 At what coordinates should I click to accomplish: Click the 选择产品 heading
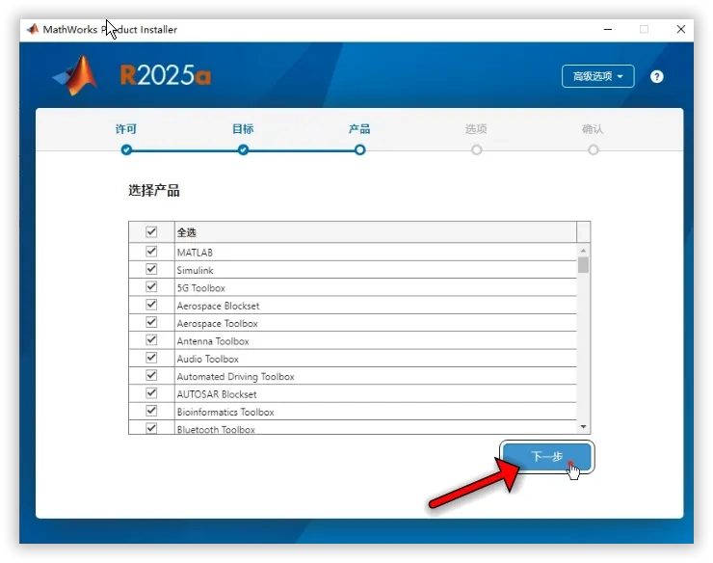[x=154, y=190]
